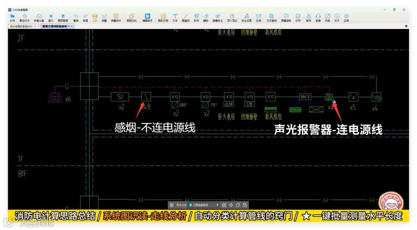Open the 应用 apps icon

(x=346, y=18)
